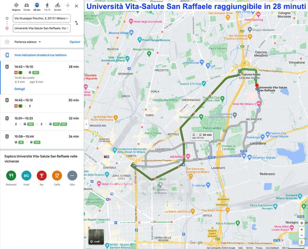Open the Altro more categories icon
This screenshot has height=249, width=308.
72,176
